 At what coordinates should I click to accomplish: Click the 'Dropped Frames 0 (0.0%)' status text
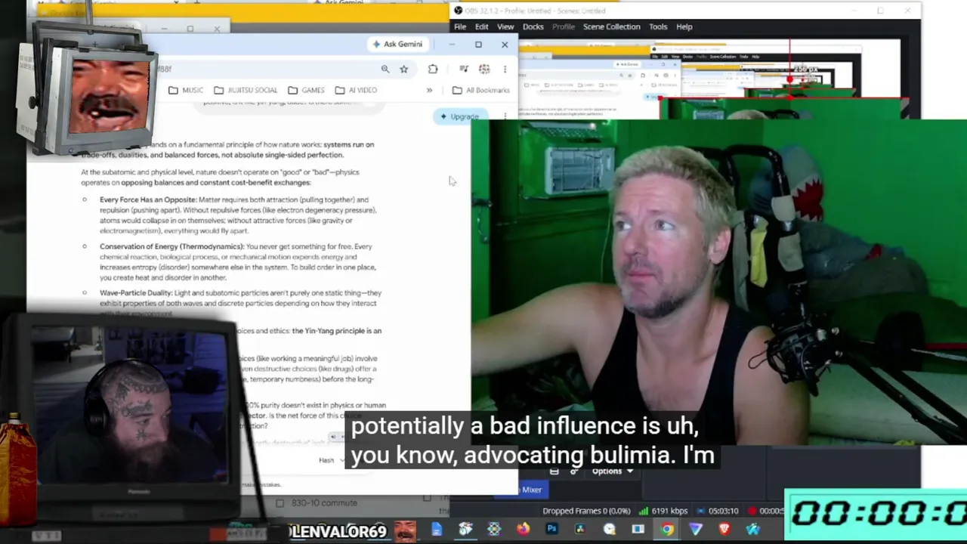[x=586, y=511]
